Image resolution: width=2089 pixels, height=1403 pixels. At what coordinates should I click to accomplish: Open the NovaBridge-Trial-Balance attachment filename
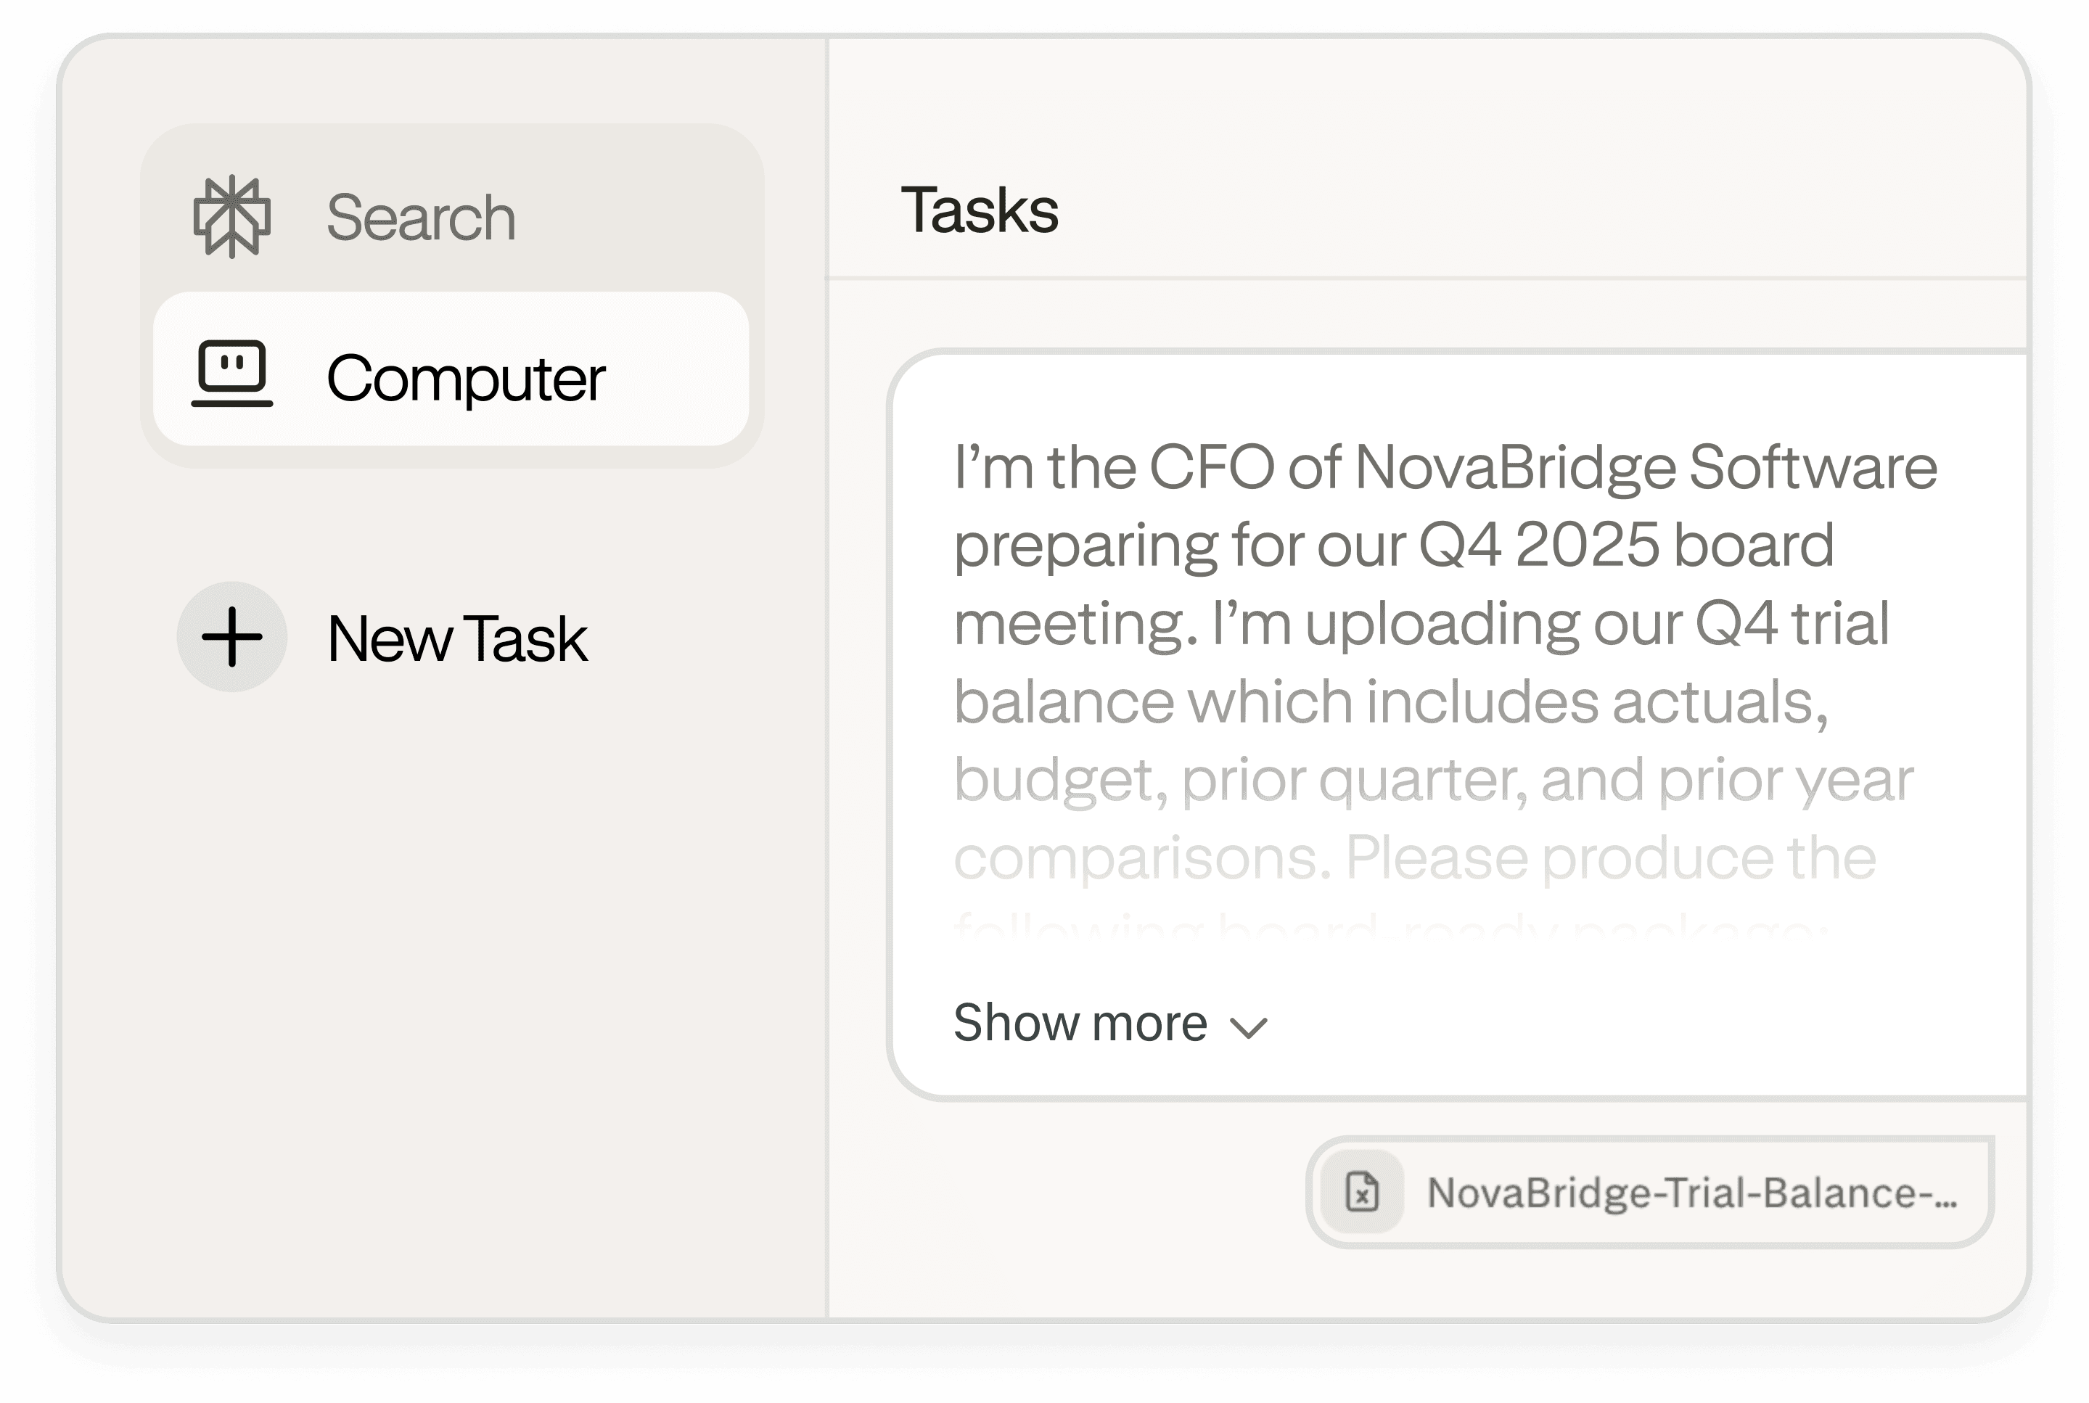click(x=1691, y=1193)
